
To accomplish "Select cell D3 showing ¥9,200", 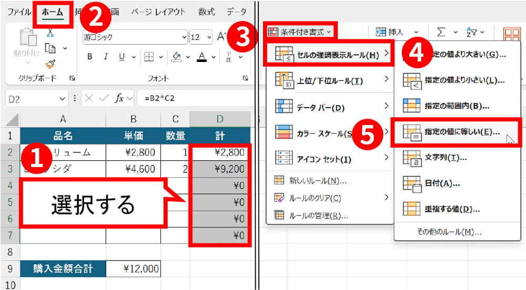I will click(x=220, y=169).
